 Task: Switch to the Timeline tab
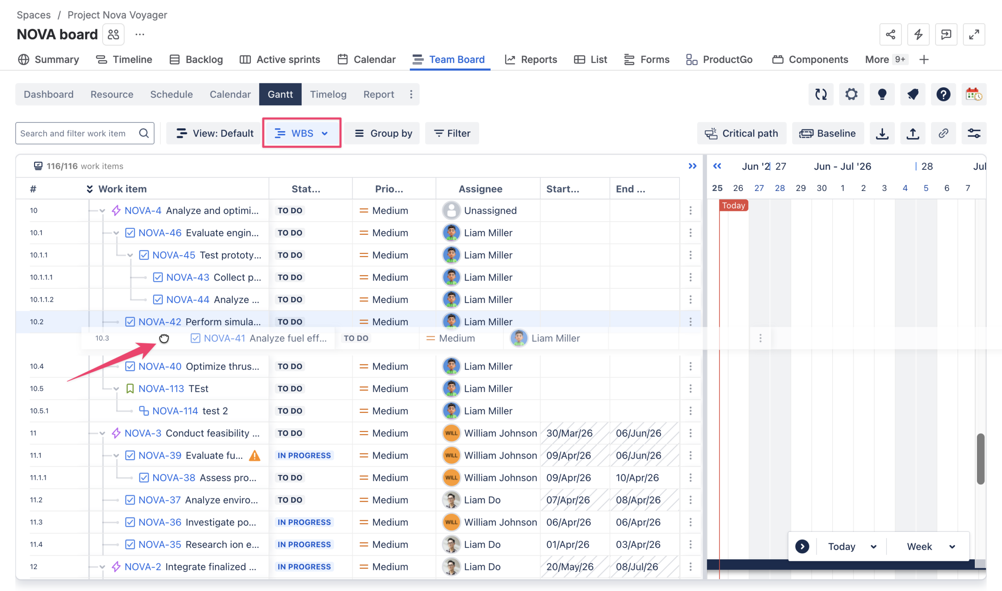124,59
